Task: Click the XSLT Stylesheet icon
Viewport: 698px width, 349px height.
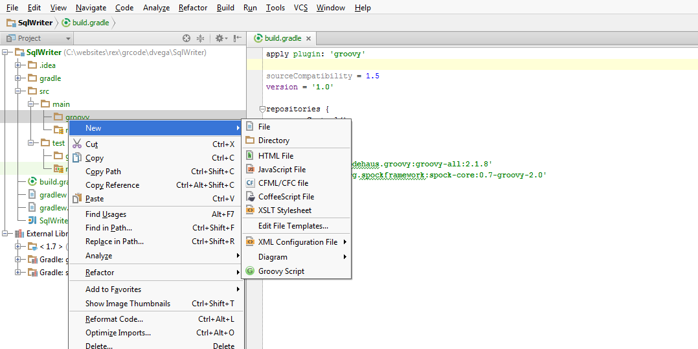Action: [250, 210]
